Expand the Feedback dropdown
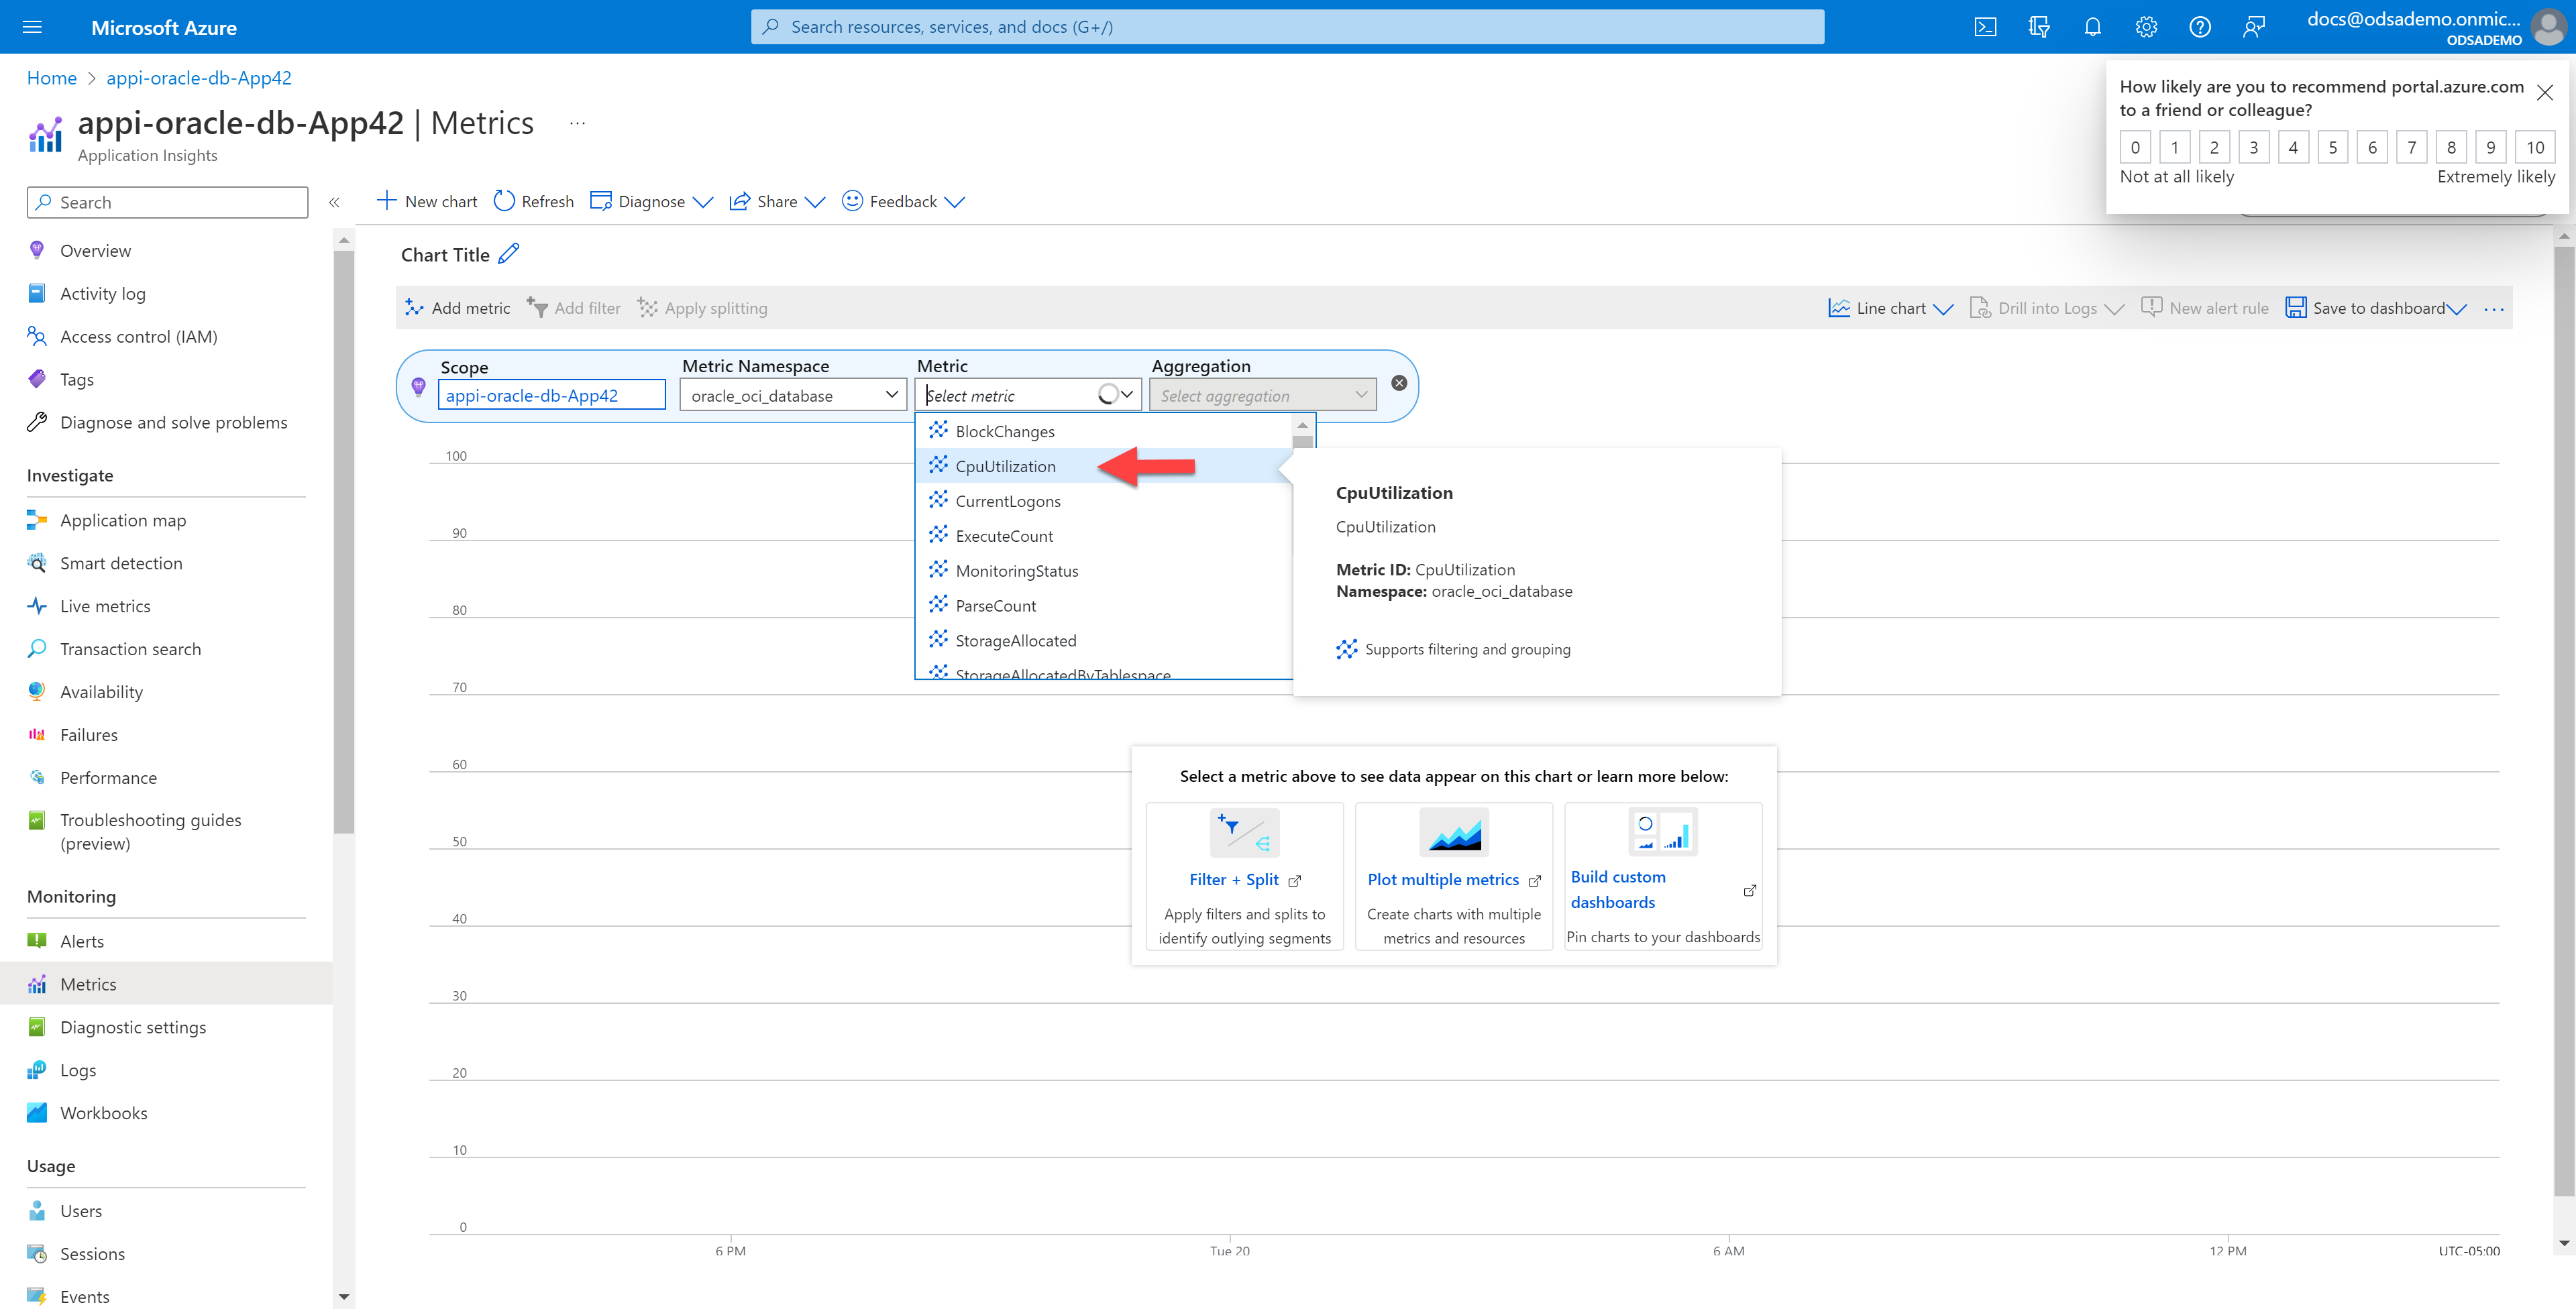Viewport: 2576px width, 1309px height. click(903, 202)
